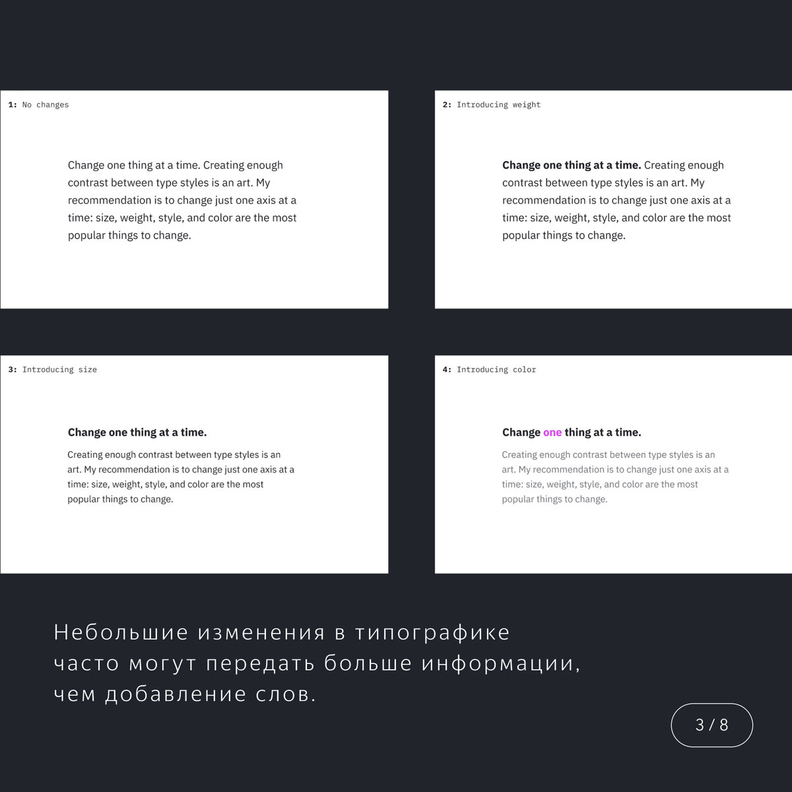Select the card labeled '4: Introducing color'
This screenshot has width=792, height=792.
pyautogui.click(x=613, y=465)
